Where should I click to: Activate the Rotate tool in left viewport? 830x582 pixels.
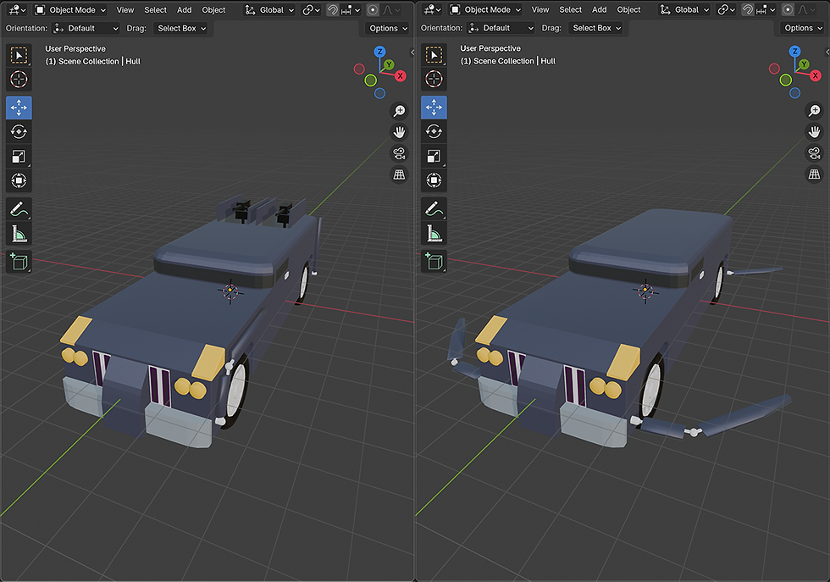pyautogui.click(x=19, y=131)
